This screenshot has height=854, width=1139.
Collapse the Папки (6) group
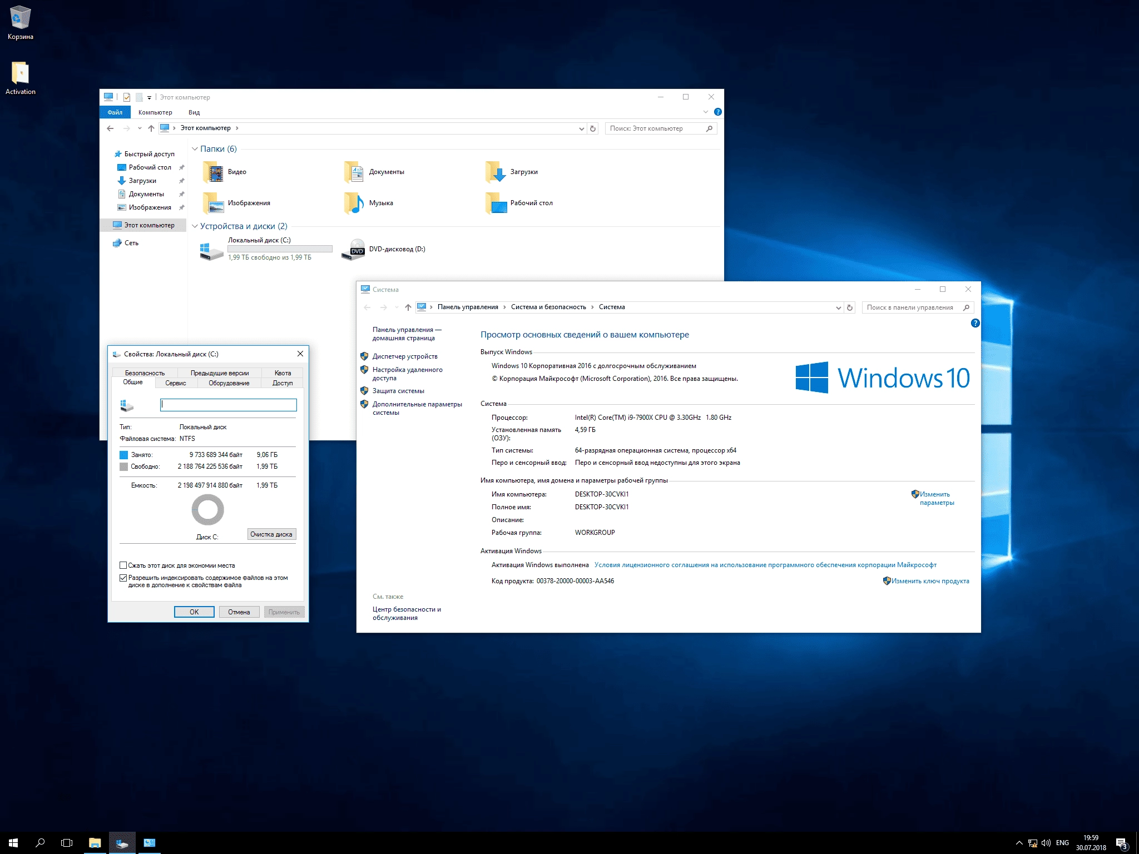[x=195, y=149]
